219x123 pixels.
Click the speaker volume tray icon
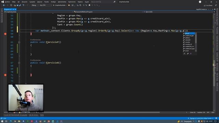(207, 122)
